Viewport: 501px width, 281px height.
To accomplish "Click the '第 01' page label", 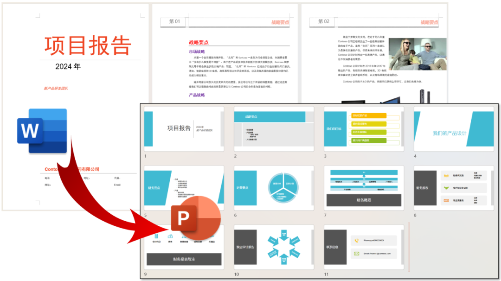I will coord(174,21).
